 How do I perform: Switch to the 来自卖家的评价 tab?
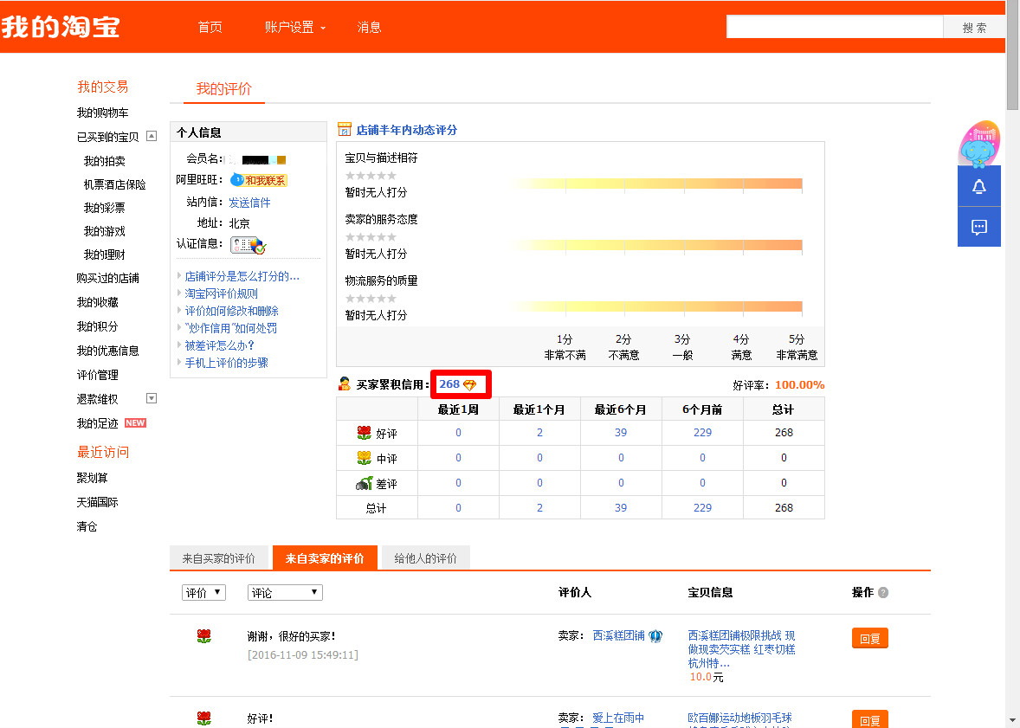[x=325, y=558]
